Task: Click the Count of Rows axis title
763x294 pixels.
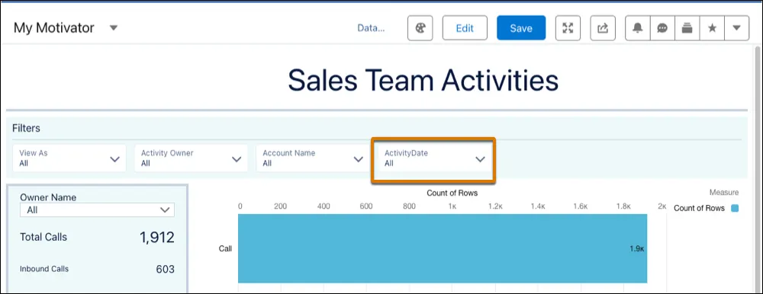Action: click(452, 193)
